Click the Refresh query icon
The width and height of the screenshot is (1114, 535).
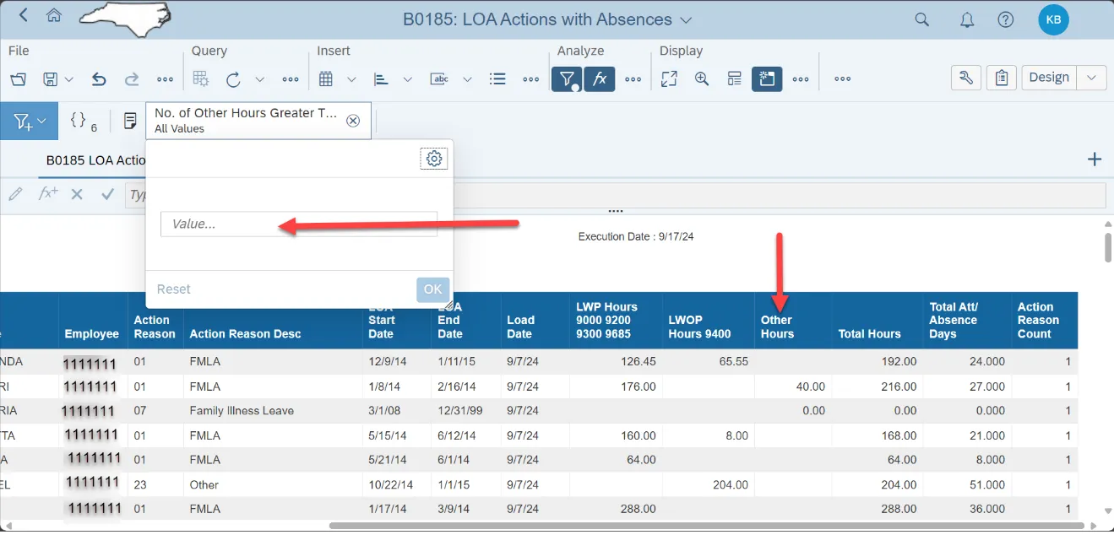(233, 79)
